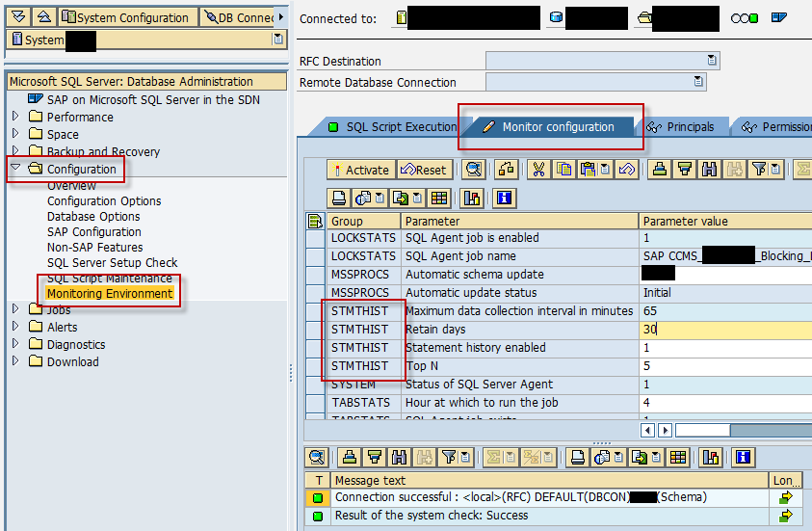Sort descending in the parameter toolbar
This screenshot has height=531, width=812.
pyautogui.click(x=685, y=170)
